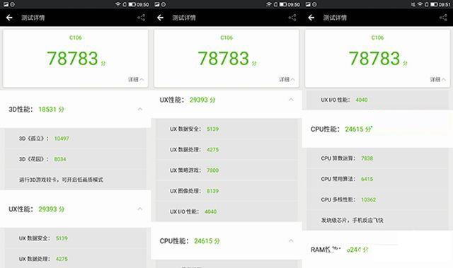The image size is (453, 268).
Task: Tap C106 device label in right screen
Action: pos(377,37)
